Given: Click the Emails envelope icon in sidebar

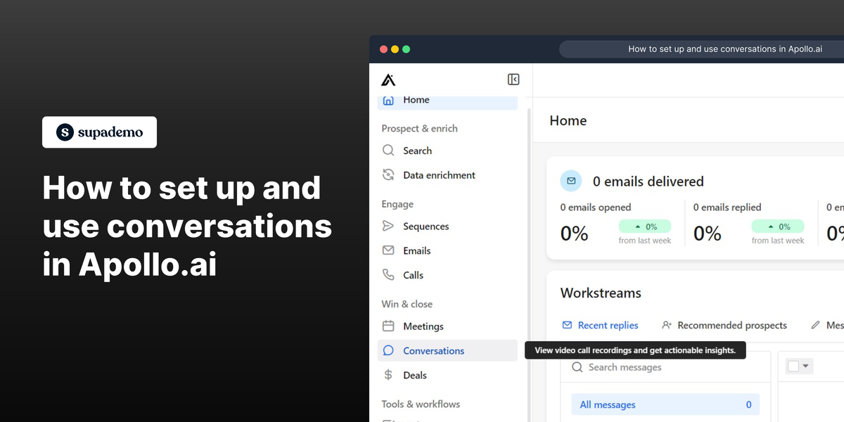Looking at the screenshot, I should click(x=388, y=250).
